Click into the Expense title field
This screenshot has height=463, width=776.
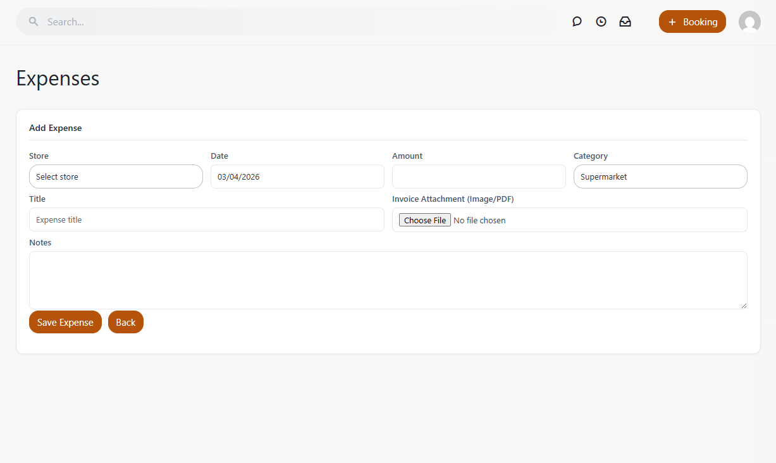point(206,219)
